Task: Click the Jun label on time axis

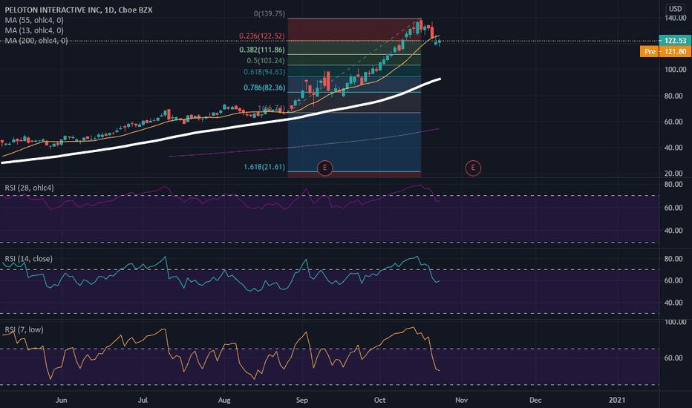Action: [62, 400]
